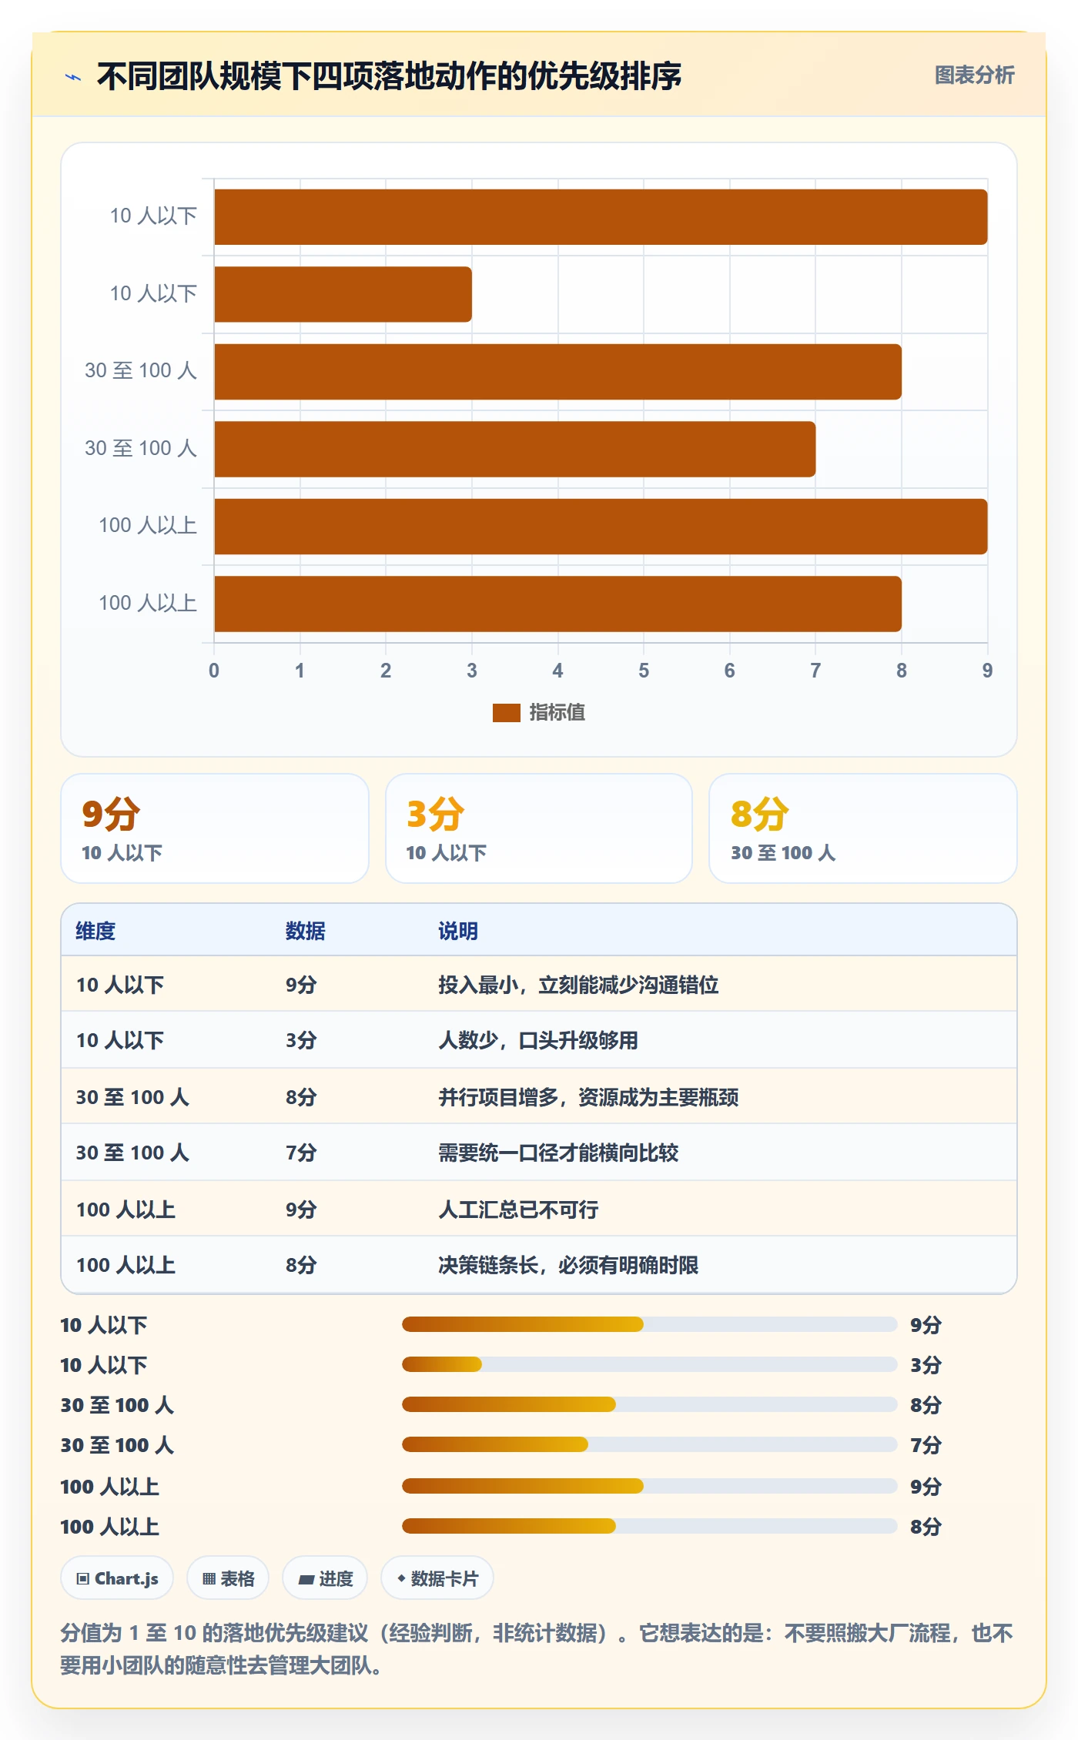Click the cell 投入最小，立刻能减少沟通错位
Screen dimensions: 1078x1740
point(578,985)
